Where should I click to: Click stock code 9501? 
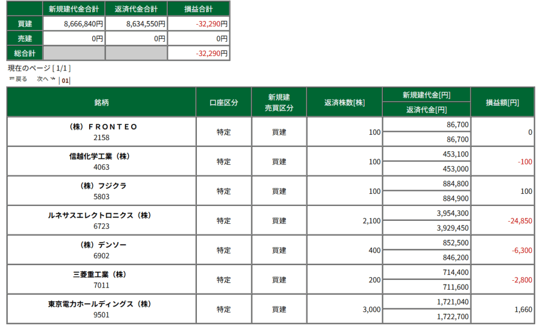coord(101,315)
